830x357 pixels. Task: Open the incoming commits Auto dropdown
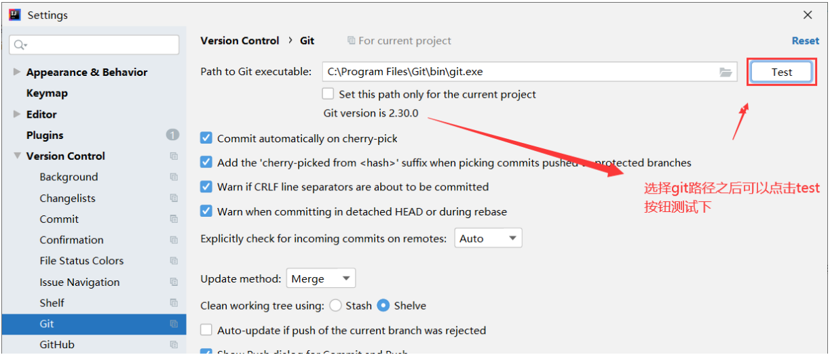pyautogui.click(x=488, y=238)
